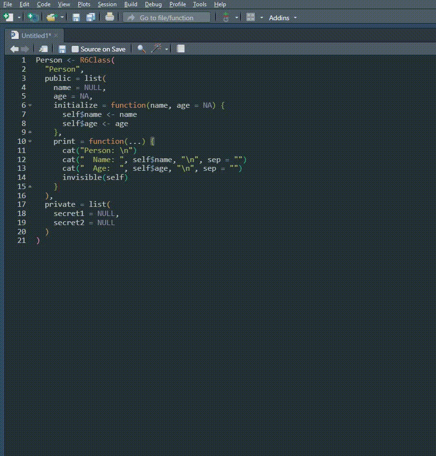Collapse the initialize function fold on line 6
The image size is (436, 456).
pos(30,105)
